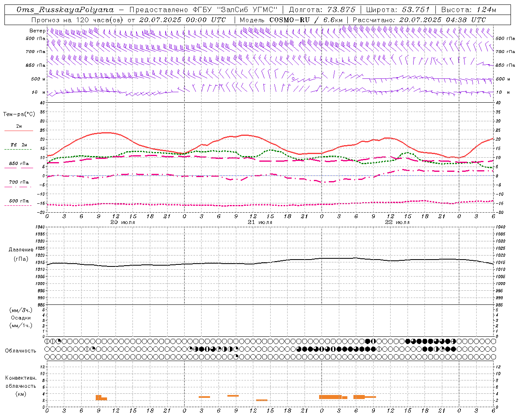This screenshot has height=414, width=517.
Task: Click the (гПа) pressure unit label
Action: [x=21, y=259]
